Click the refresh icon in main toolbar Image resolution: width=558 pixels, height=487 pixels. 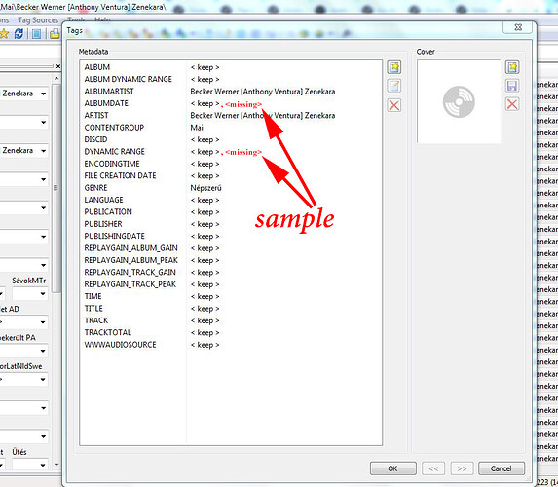click(19, 34)
